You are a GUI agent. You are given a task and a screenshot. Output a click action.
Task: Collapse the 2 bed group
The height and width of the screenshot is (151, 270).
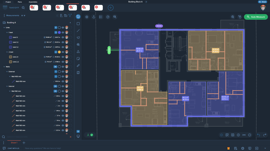[x=7, y=52]
